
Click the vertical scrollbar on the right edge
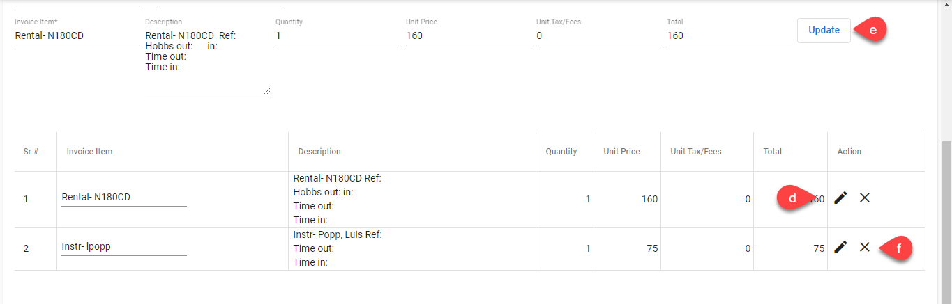pyautogui.click(x=946, y=209)
